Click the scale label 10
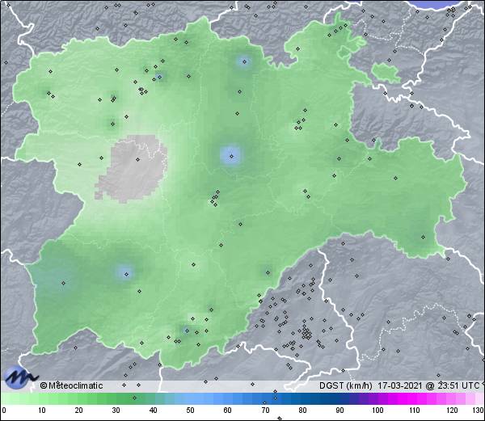Viewport: 485px width, 421px height. point(42,410)
